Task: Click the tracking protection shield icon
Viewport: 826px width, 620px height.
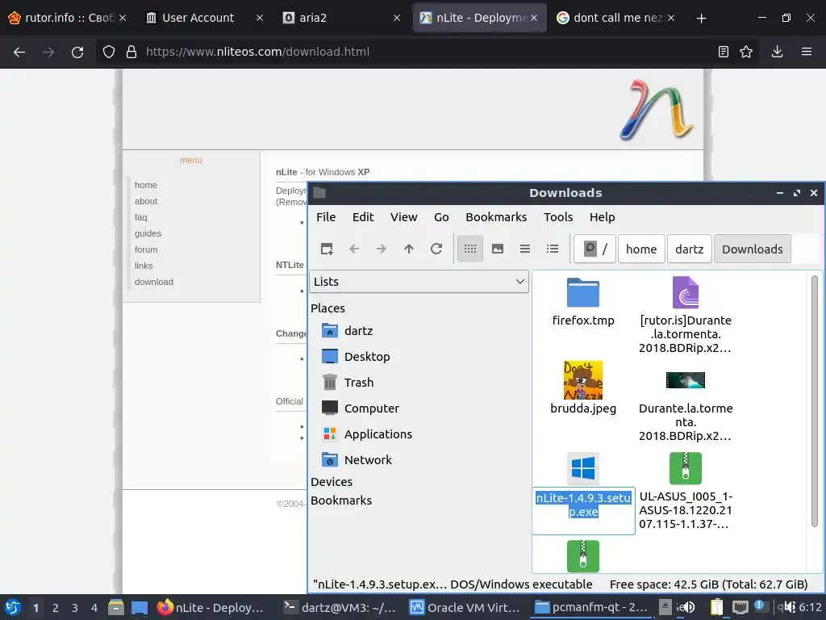Action: coord(109,52)
